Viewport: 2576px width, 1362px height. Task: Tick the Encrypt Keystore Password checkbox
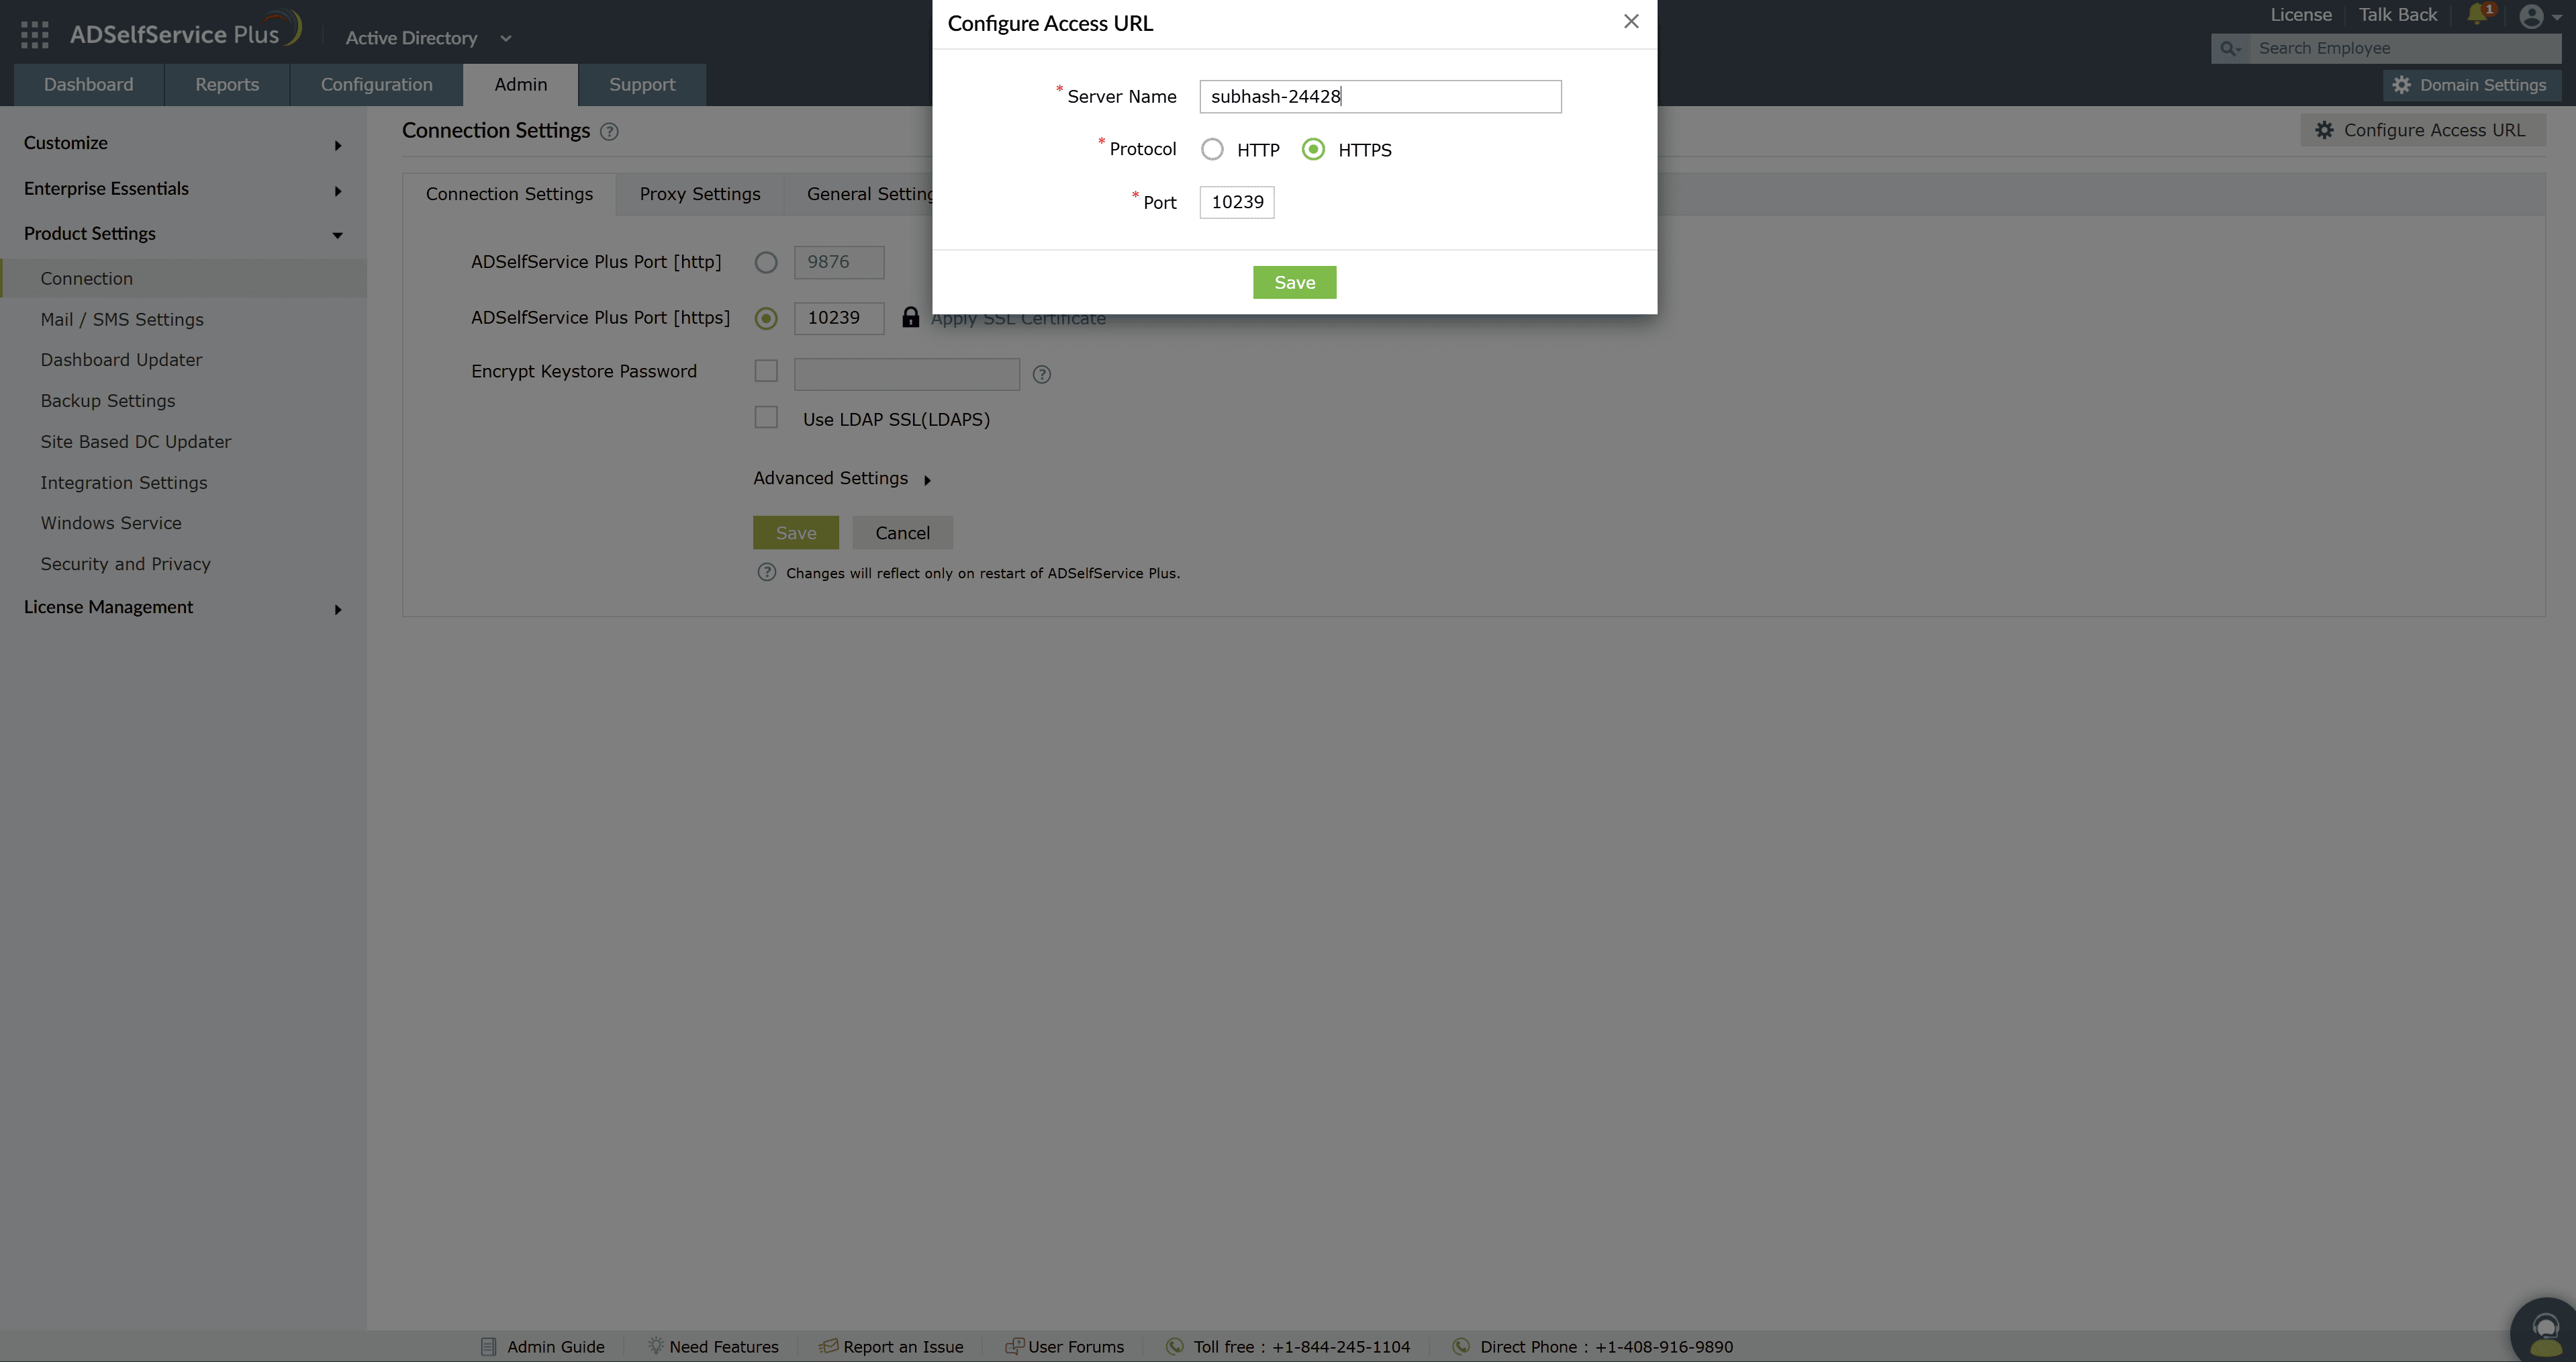point(766,371)
